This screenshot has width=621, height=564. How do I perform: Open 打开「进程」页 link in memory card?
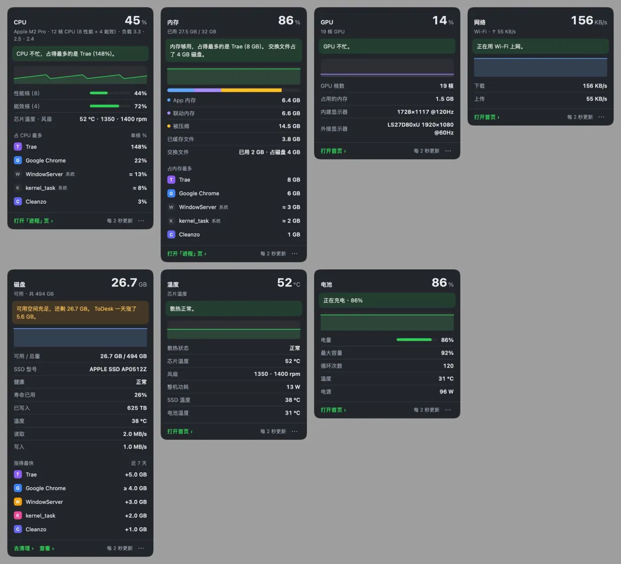187,254
